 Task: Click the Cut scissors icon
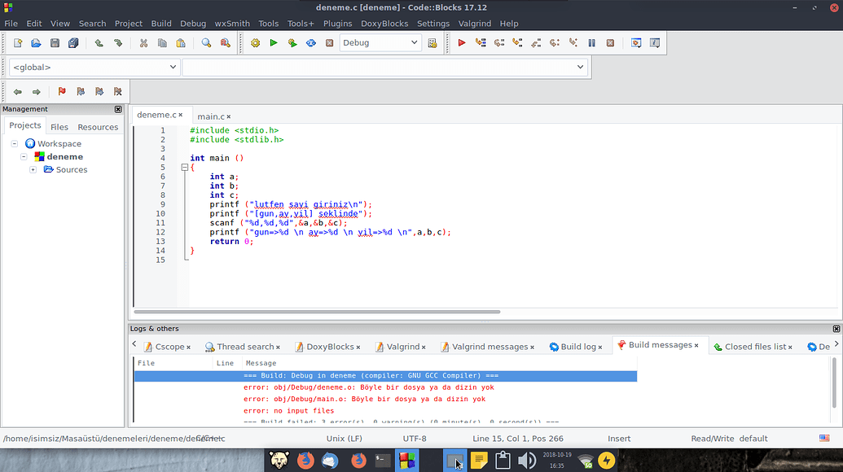point(143,43)
